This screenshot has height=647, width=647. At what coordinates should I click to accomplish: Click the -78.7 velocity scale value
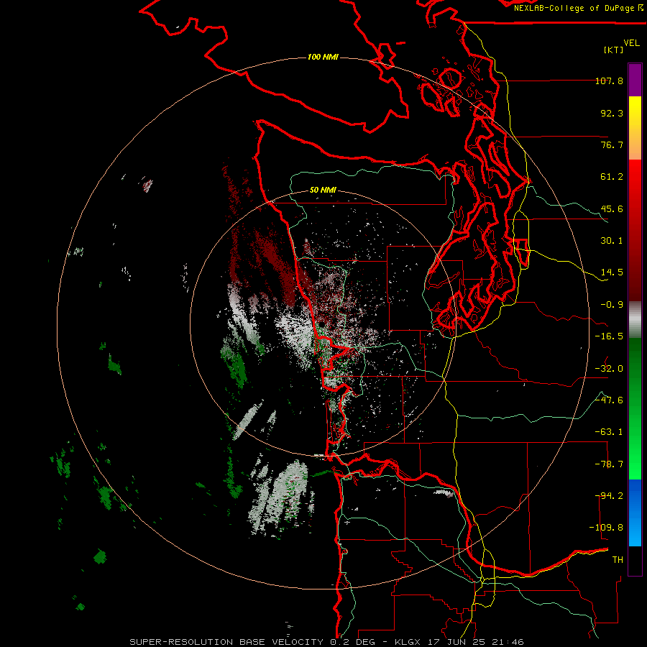609,464
